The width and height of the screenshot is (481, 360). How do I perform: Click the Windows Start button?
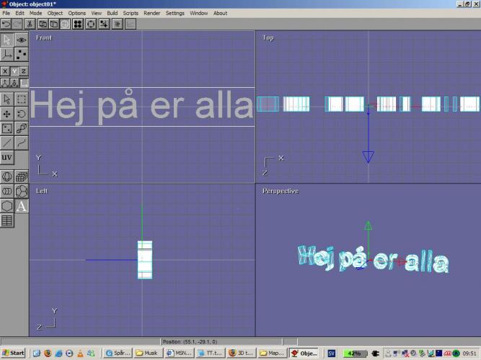click(x=13, y=354)
